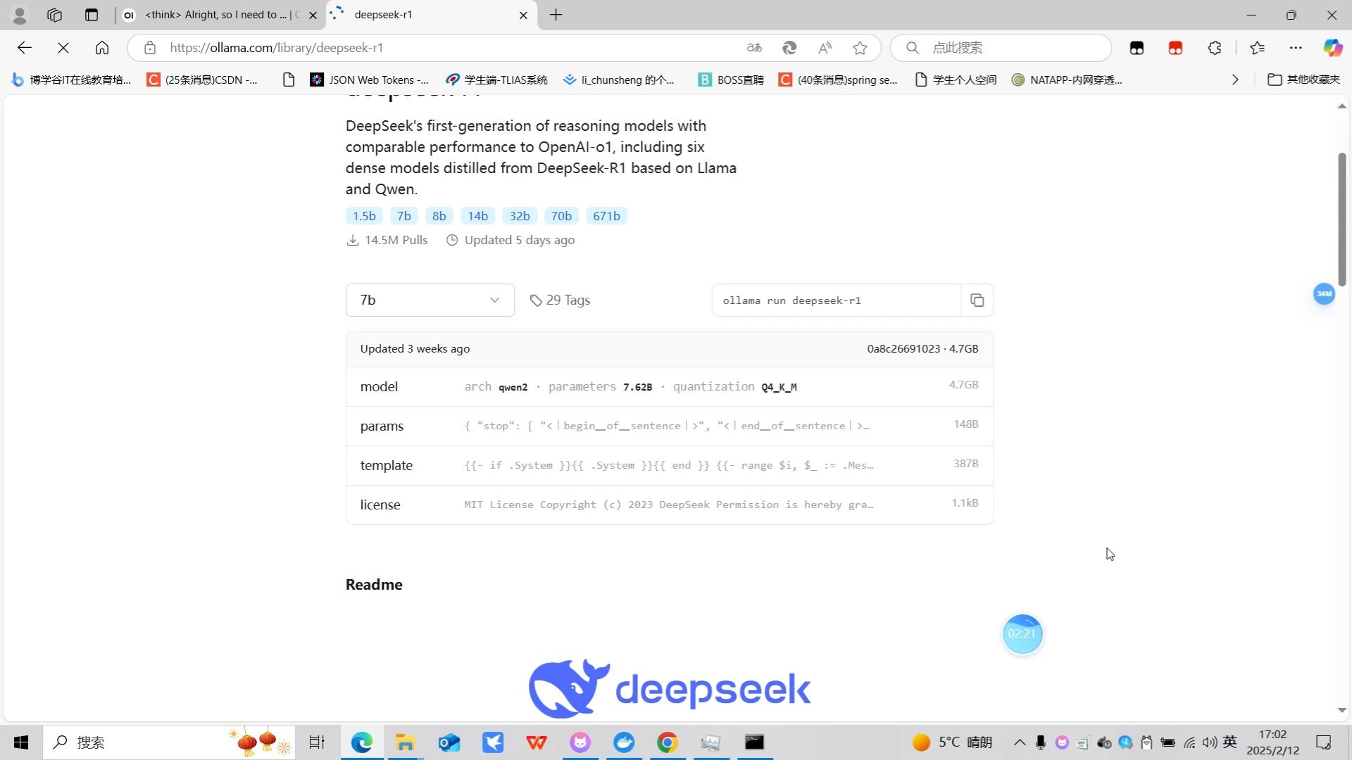Open the Settings and more menu
The height and width of the screenshot is (760, 1352).
tap(1296, 47)
